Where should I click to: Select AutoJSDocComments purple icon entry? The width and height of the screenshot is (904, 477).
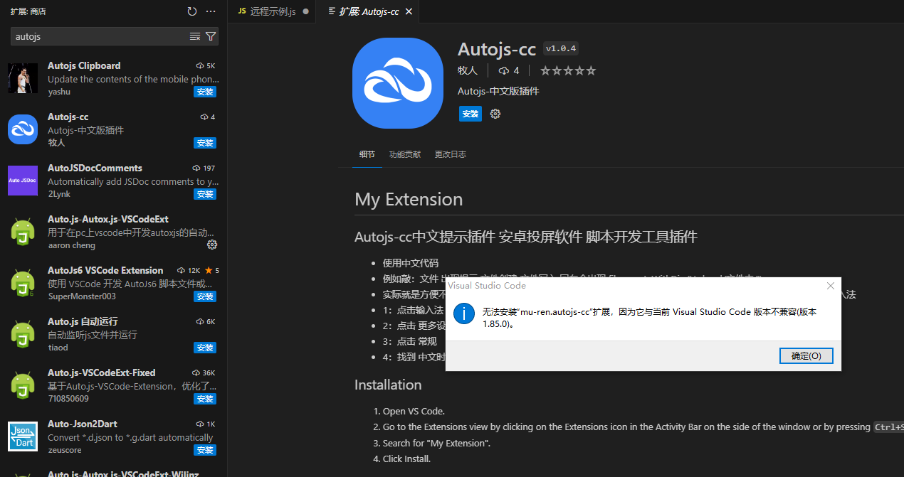coord(23,181)
